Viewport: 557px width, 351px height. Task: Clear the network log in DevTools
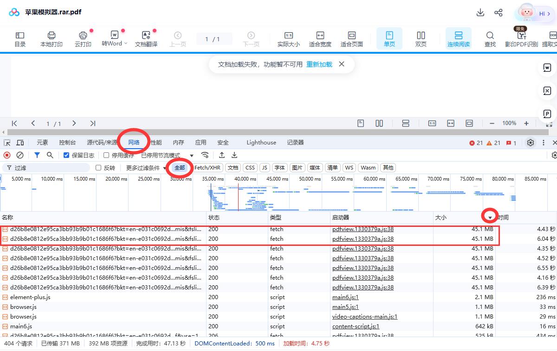tap(20, 155)
